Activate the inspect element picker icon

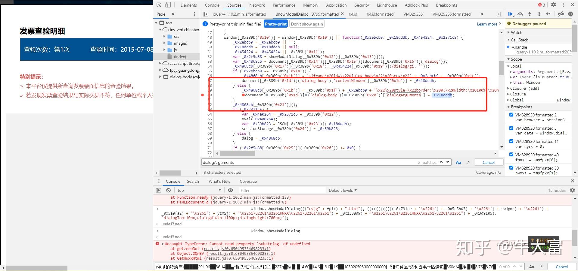pyautogui.click(x=159, y=5)
